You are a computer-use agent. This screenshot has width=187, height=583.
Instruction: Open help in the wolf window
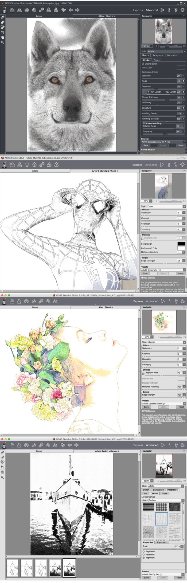pos(176,10)
